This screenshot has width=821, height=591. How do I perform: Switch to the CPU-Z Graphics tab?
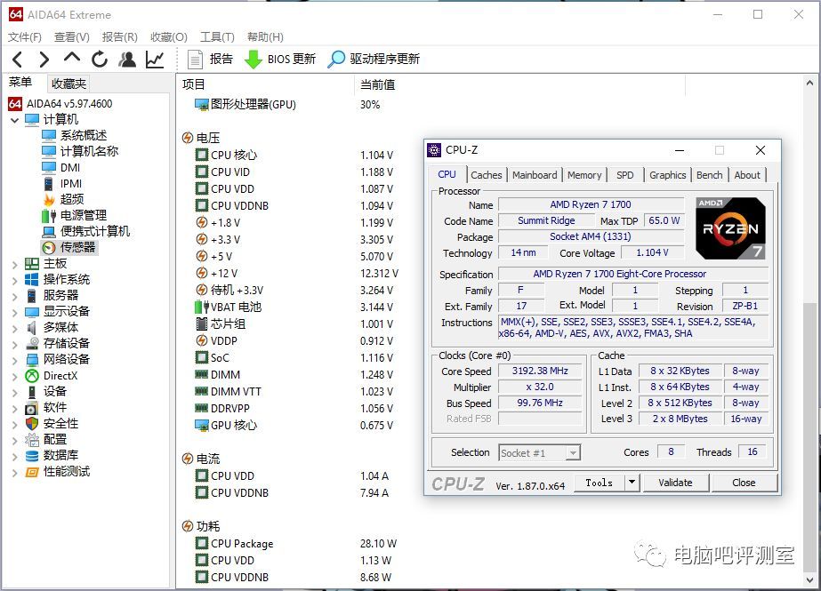point(668,175)
